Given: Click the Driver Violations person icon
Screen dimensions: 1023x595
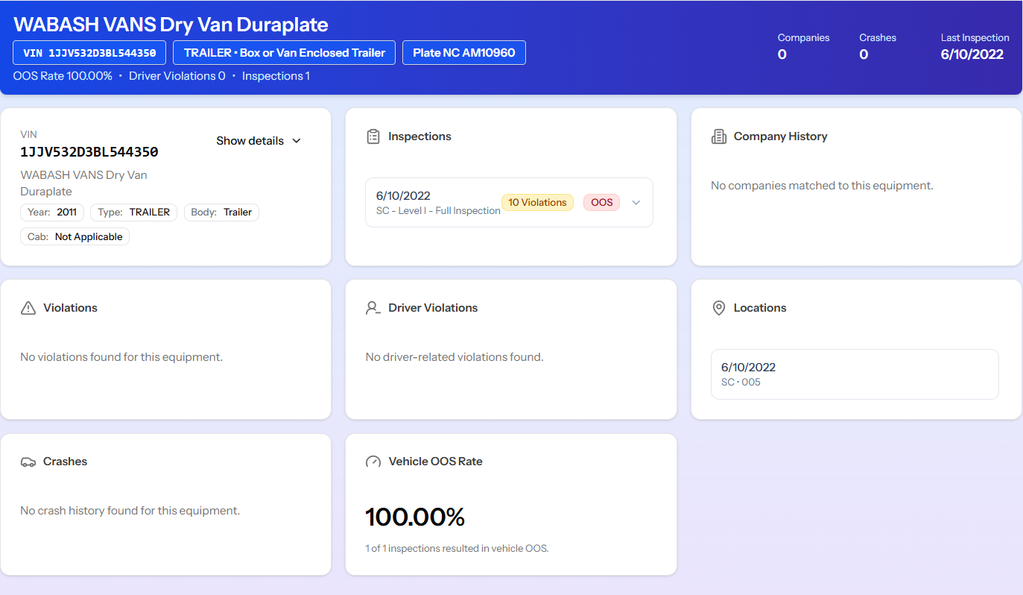Looking at the screenshot, I should [x=373, y=308].
